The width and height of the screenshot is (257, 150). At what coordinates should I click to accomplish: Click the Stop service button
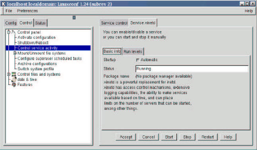[187, 137]
